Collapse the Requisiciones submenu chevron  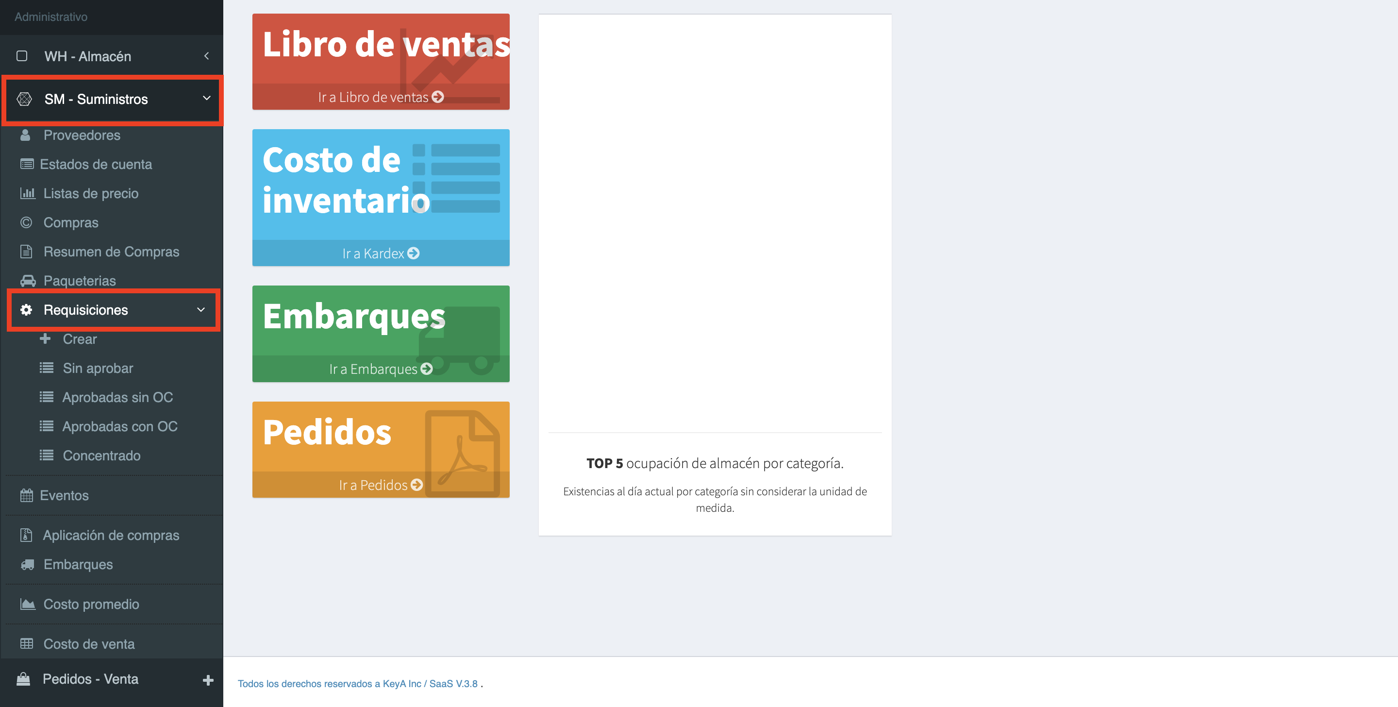coord(201,310)
